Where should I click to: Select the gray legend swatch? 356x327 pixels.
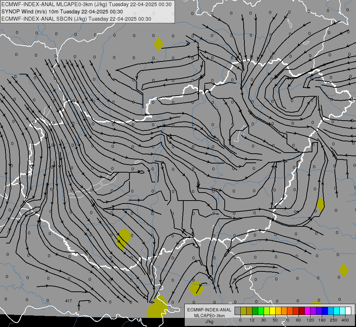pyautogui.click(x=238, y=311)
